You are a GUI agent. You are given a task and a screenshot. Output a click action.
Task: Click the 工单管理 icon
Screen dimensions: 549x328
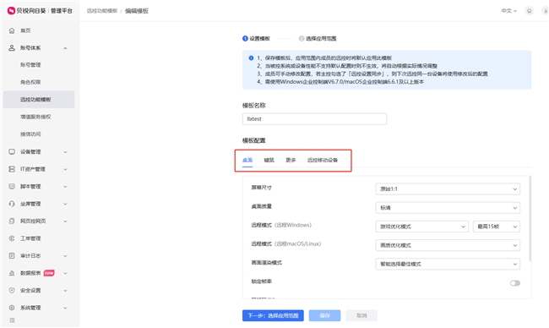[12, 238]
